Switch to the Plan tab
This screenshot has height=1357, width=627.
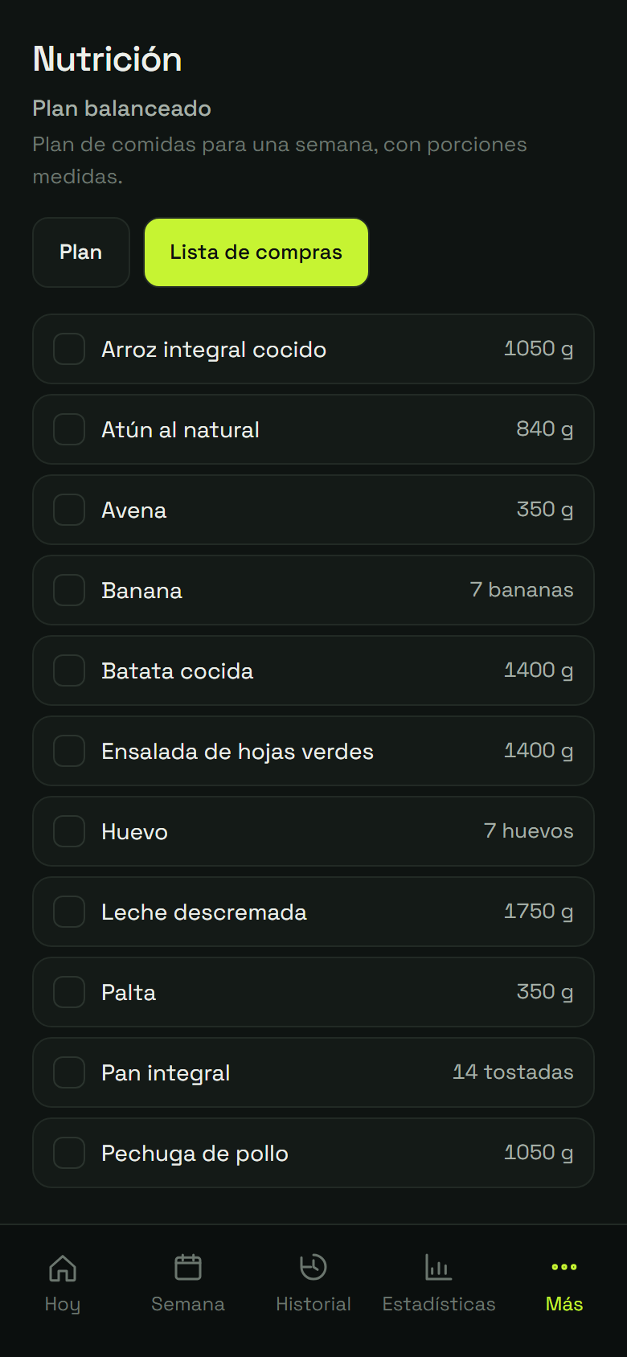81,252
